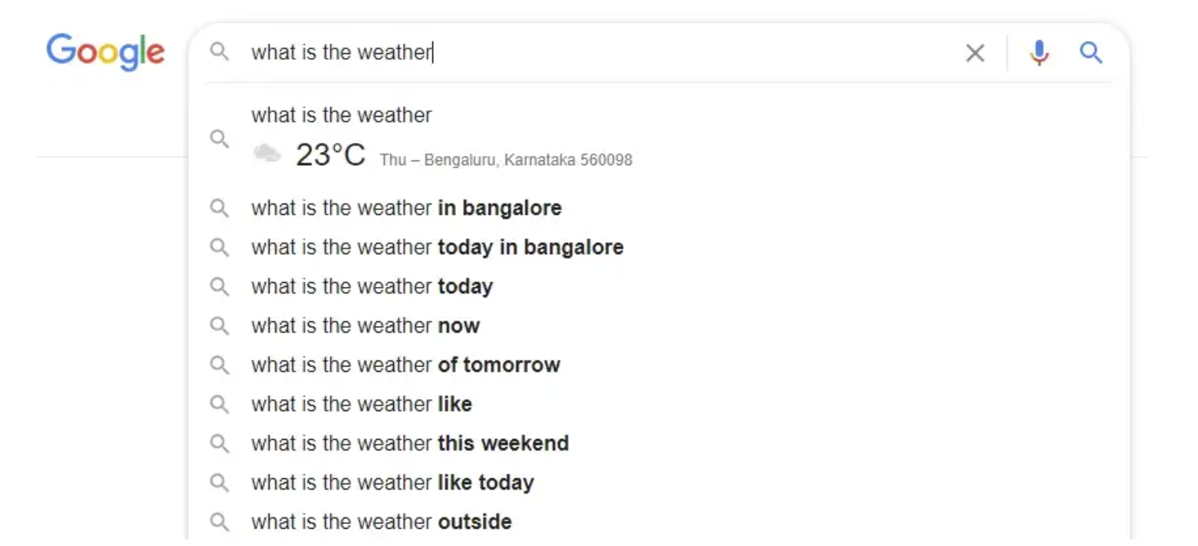Screen dimensions: 1198x546
Task: Click the Google logo
Action: (x=105, y=52)
